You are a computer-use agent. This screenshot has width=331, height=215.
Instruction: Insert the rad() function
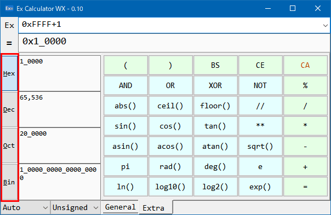click(170, 166)
